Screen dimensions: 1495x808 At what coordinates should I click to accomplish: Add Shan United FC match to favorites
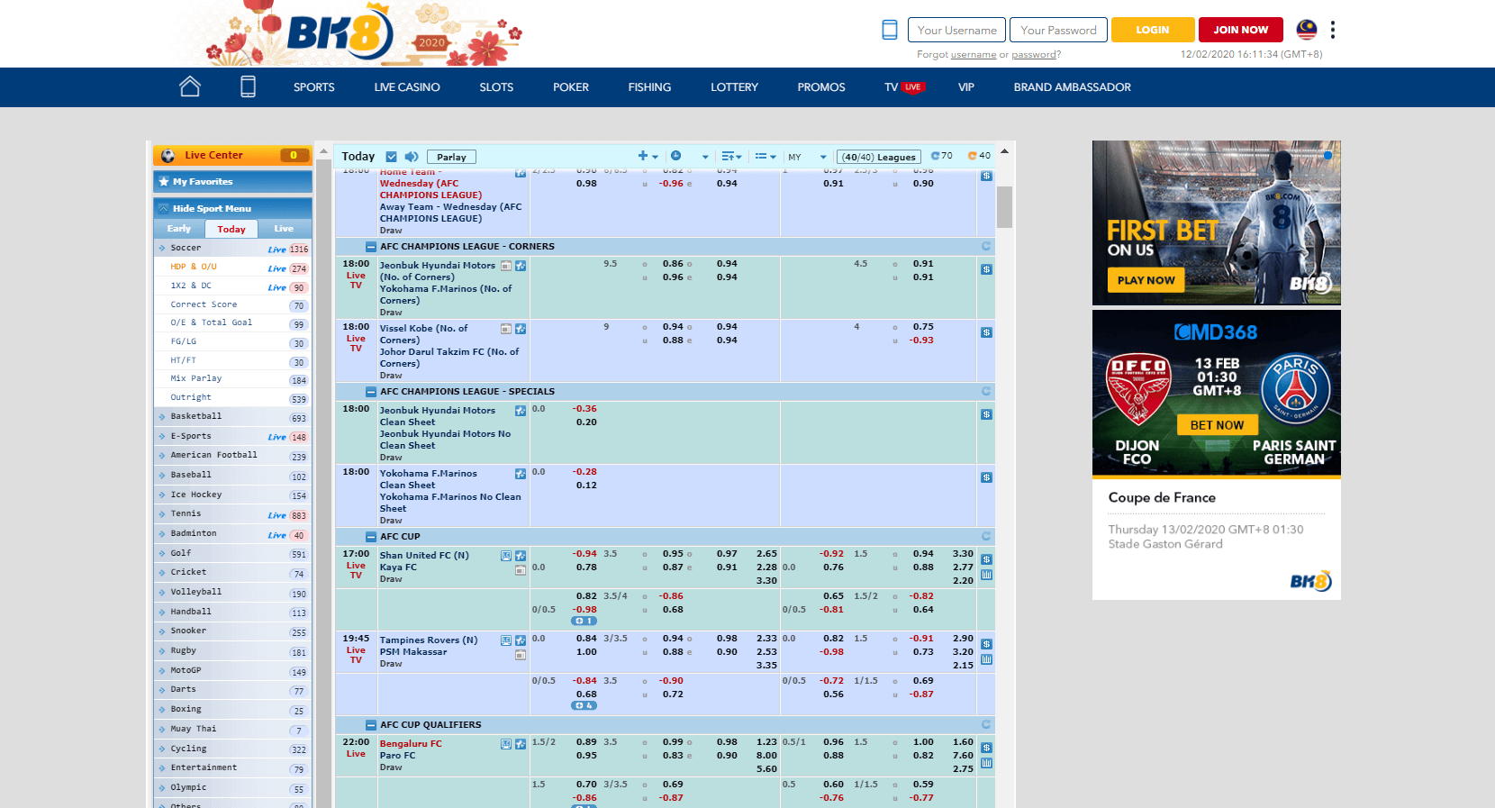(521, 556)
